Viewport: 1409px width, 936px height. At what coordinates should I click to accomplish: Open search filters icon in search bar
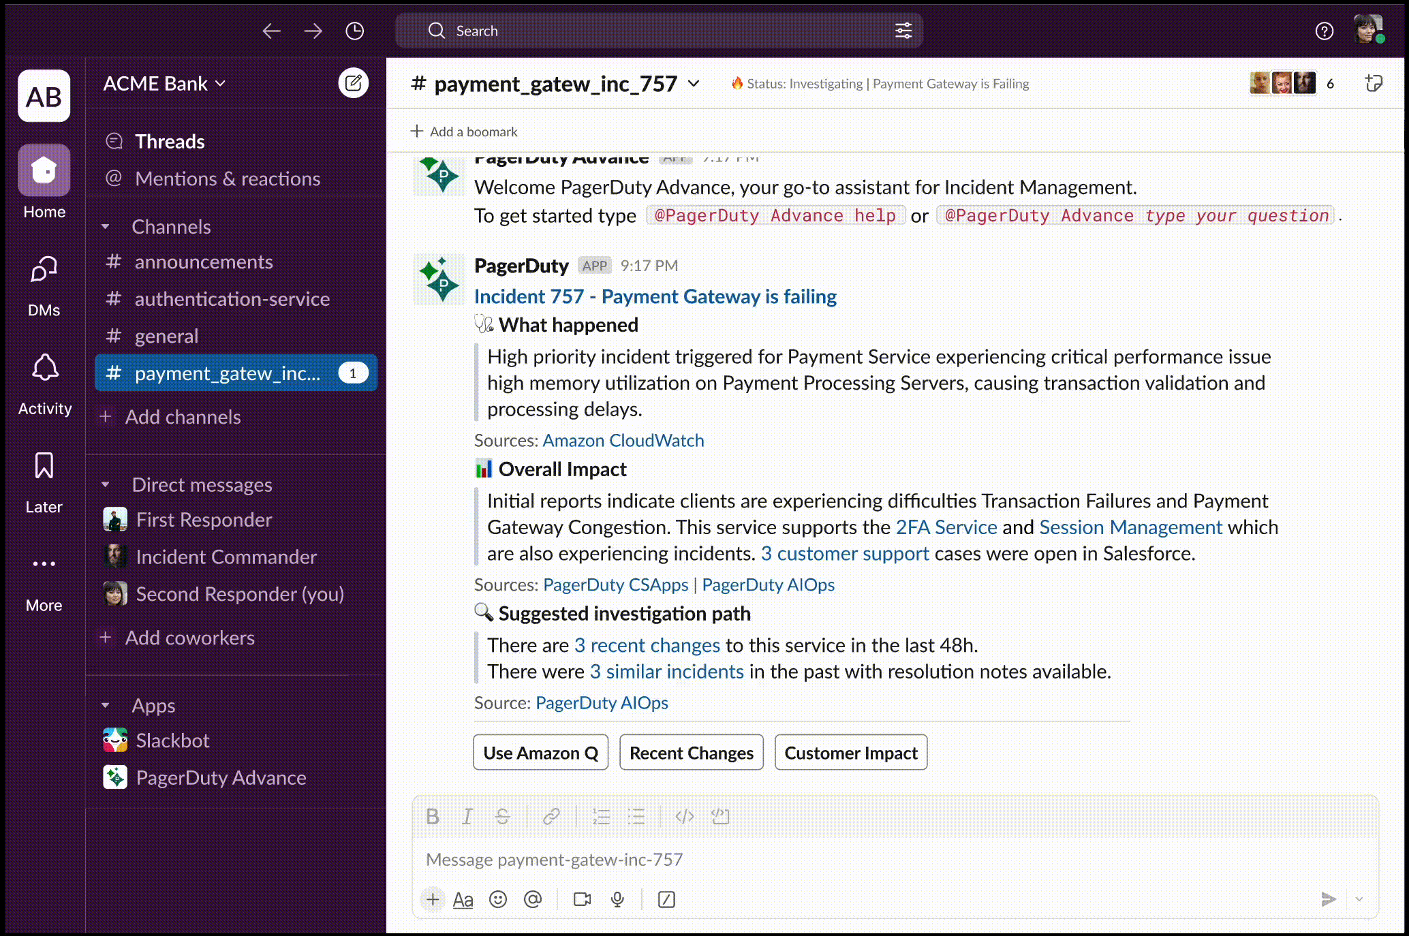pyautogui.click(x=903, y=31)
